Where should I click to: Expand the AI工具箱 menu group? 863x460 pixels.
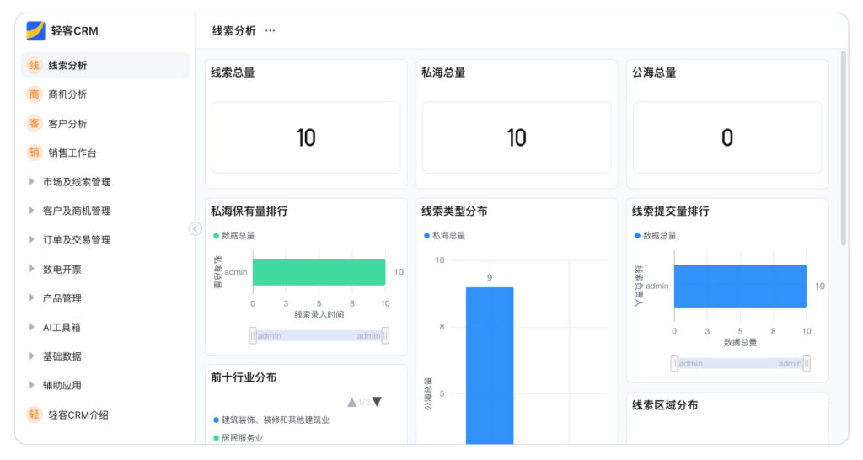pyautogui.click(x=62, y=328)
